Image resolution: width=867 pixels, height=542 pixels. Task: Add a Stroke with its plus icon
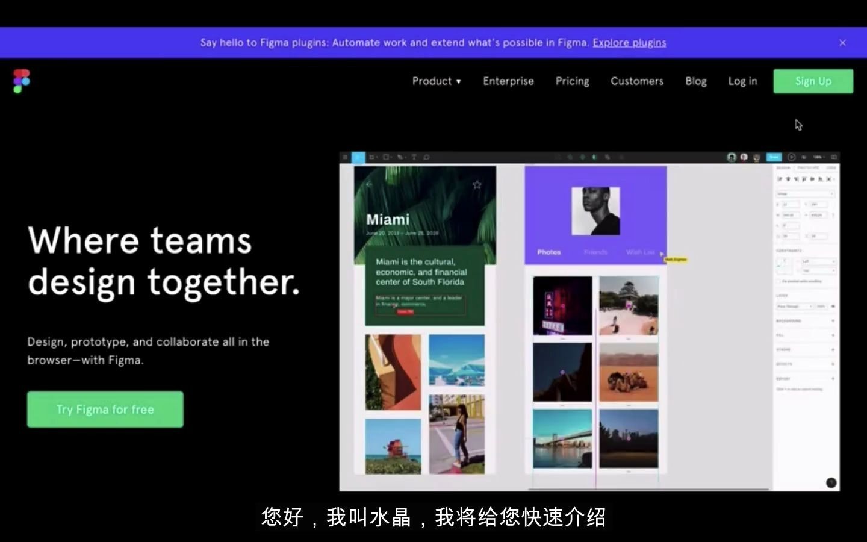[833, 350]
